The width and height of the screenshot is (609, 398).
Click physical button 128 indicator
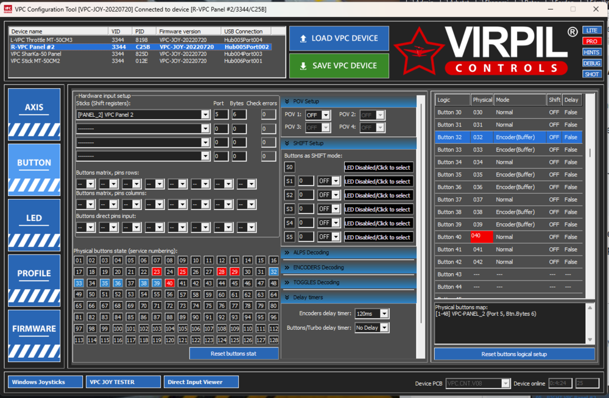[x=273, y=340]
